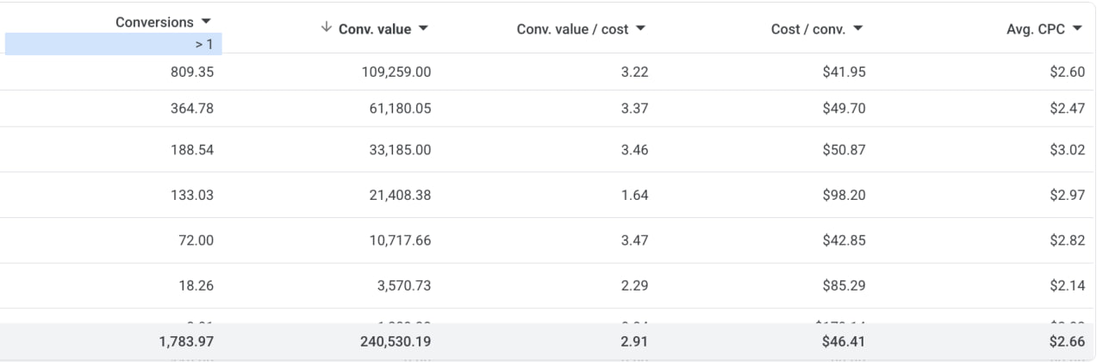The image size is (1103, 362).
Task: Select the 1.64 conv. value / cost cell
Action: (634, 195)
